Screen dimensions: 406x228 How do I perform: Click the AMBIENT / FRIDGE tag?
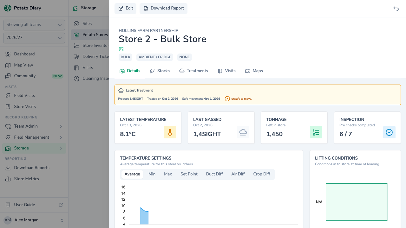point(155,57)
